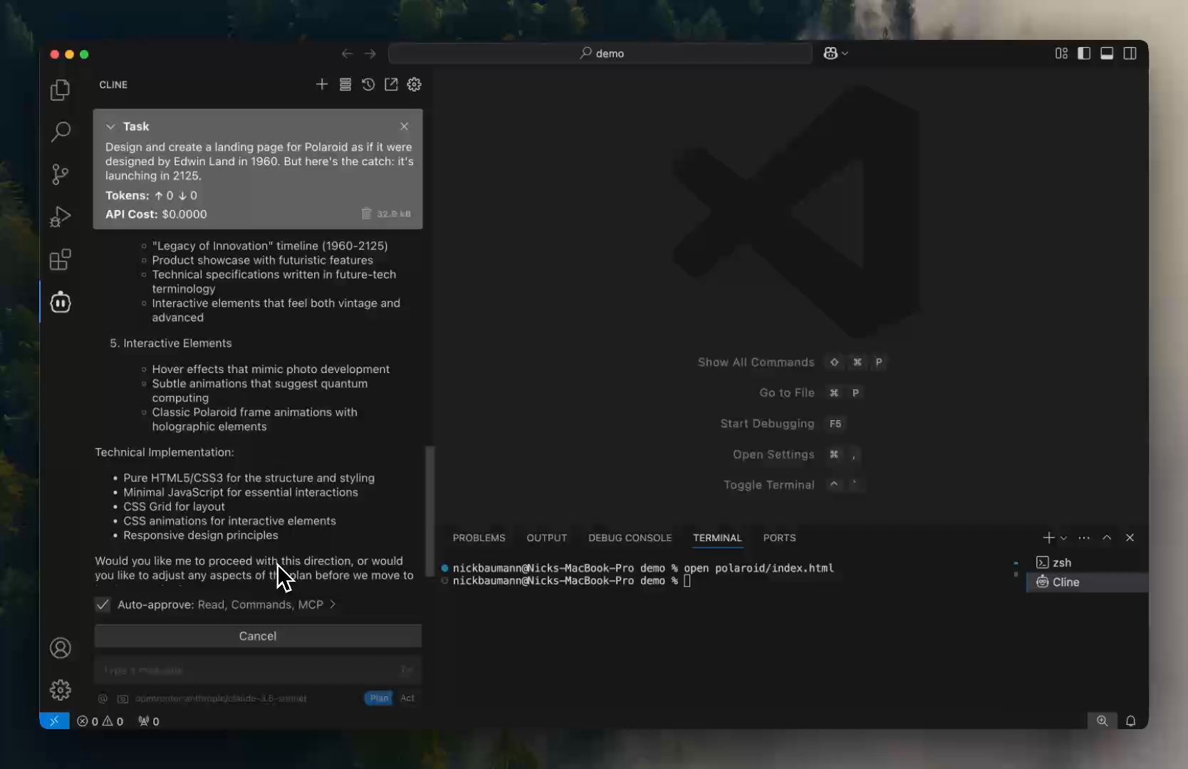The height and width of the screenshot is (769, 1188).
Task: Open new terminal launch profile dropdown
Action: pos(1063,538)
